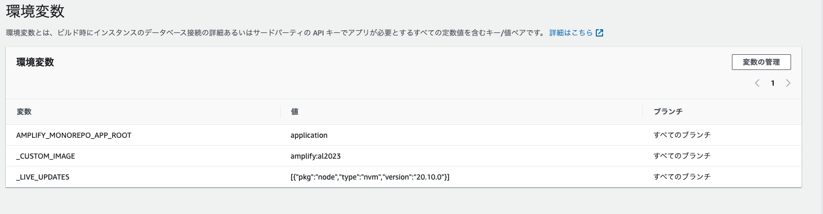823x214 pixels.
Task: Select page number 1 in pagination
Action: tap(772, 83)
